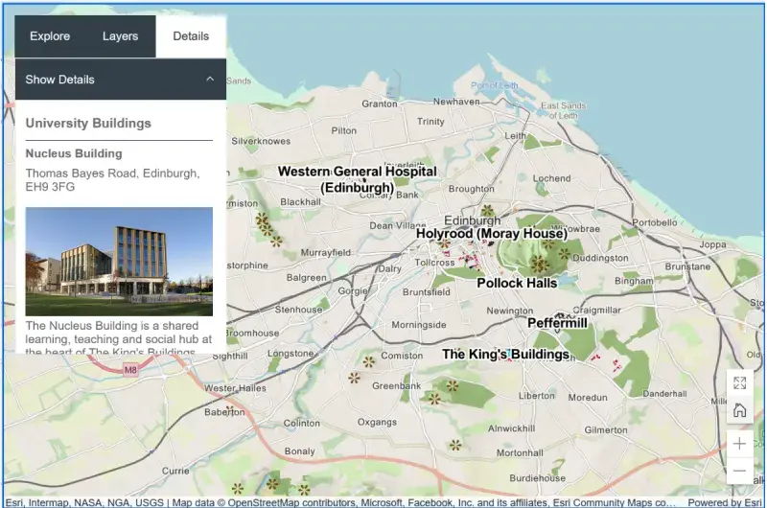Select the Pollock Halls campus label
Image resolution: width=767 pixels, height=508 pixels.
(516, 284)
